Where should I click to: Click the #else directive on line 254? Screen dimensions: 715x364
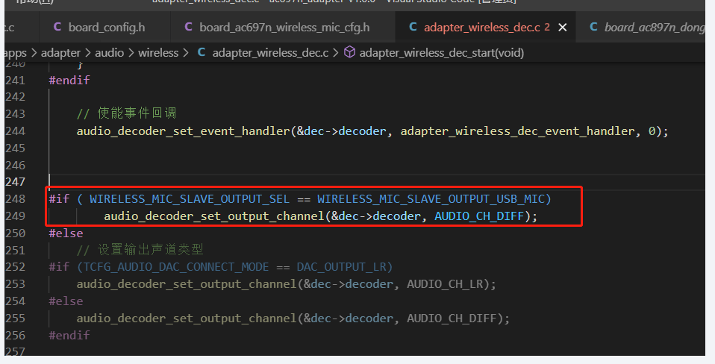pyautogui.click(x=66, y=301)
